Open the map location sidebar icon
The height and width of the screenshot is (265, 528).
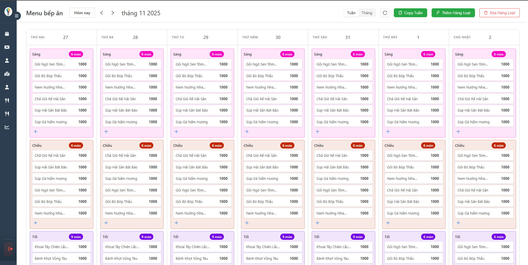(x=7, y=74)
